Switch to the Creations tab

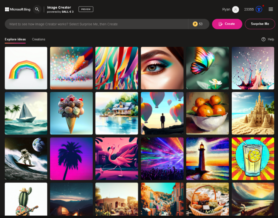tap(39, 39)
